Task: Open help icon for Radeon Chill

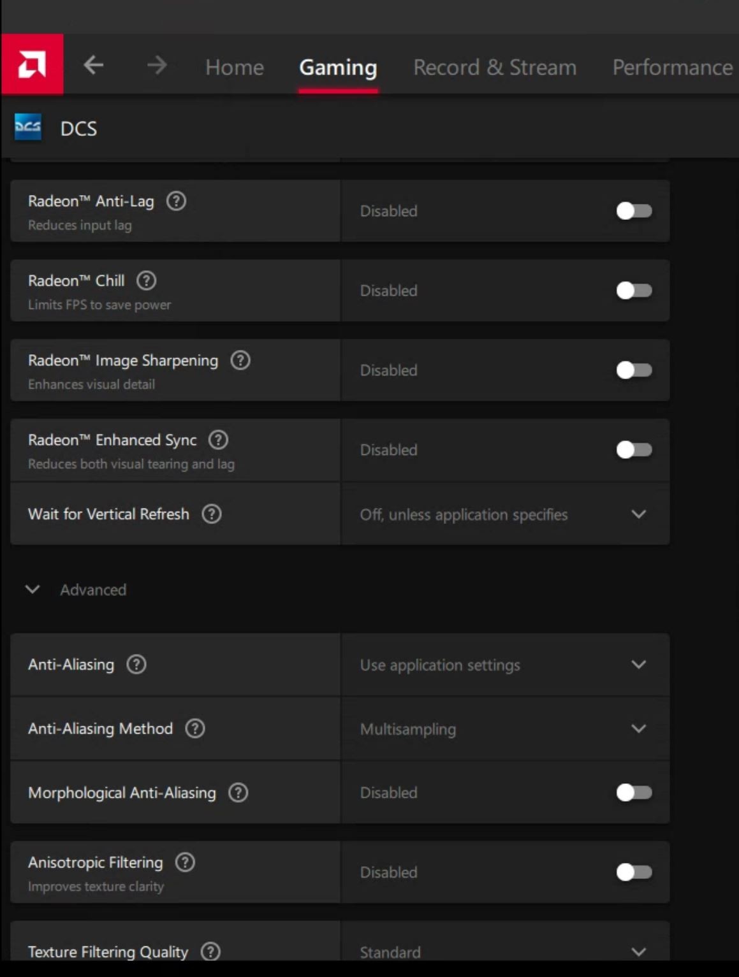Action: click(x=146, y=281)
